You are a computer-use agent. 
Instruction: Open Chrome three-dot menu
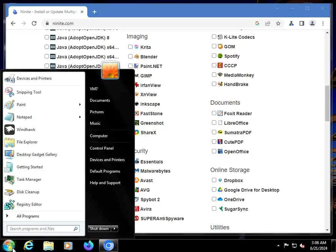click(x=323, y=23)
